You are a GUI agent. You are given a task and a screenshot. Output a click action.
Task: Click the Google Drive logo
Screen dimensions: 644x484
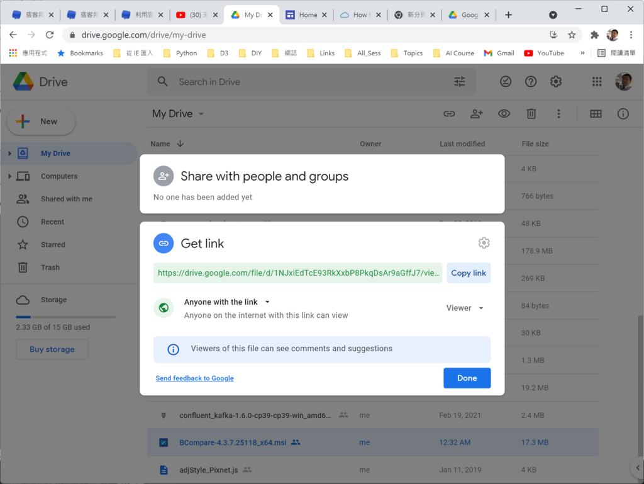coord(23,81)
